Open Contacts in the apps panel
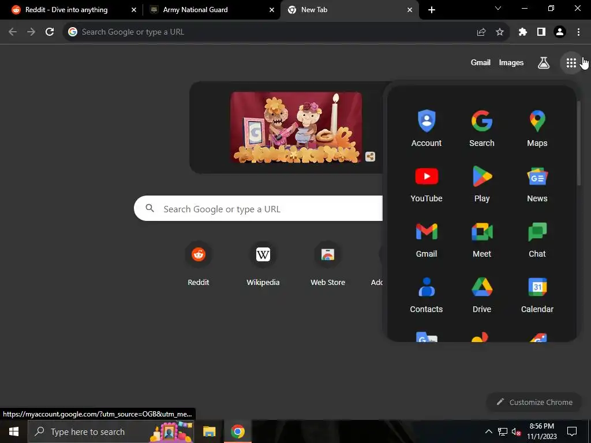The image size is (591, 443). coord(427,295)
